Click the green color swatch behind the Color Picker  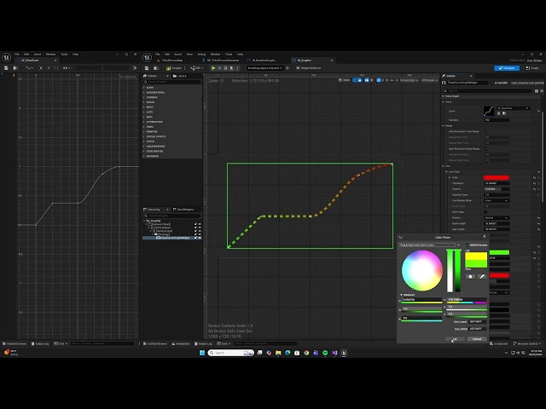[499, 252]
